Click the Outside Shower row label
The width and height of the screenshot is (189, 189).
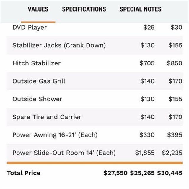[37, 99]
